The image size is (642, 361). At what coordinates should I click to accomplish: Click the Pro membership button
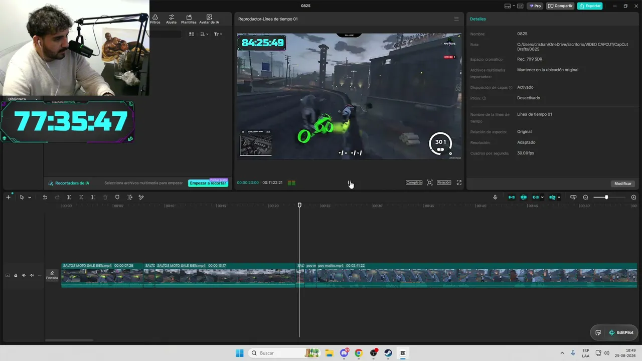click(535, 6)
